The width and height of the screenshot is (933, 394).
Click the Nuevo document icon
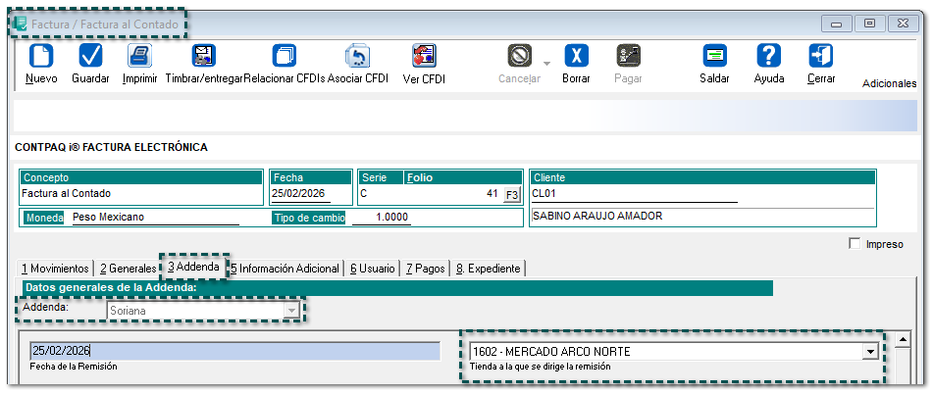click(41, 57)
